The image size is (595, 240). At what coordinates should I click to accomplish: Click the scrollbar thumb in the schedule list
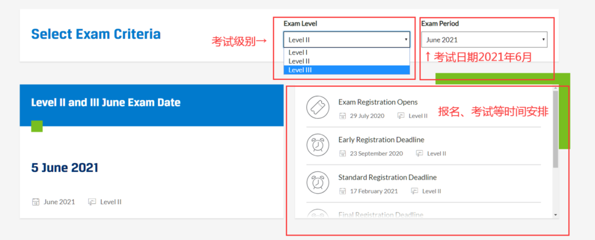(555, 129)
